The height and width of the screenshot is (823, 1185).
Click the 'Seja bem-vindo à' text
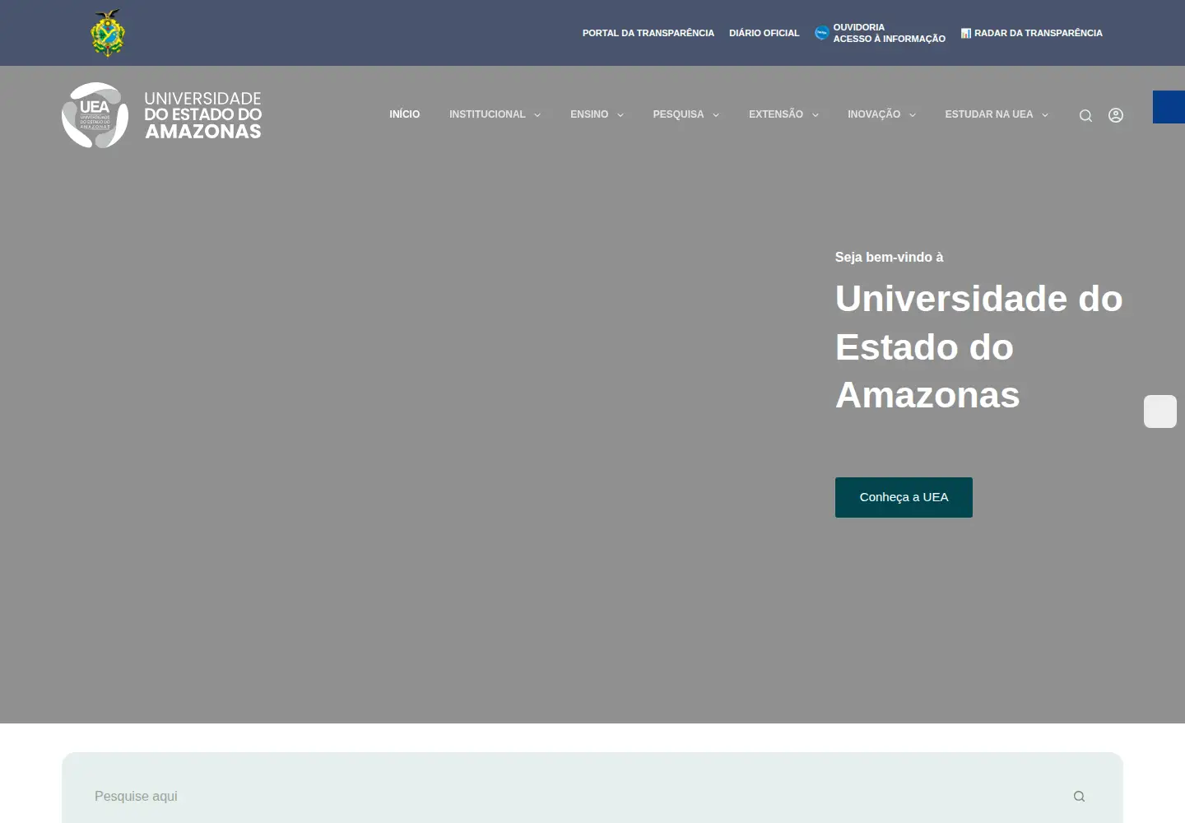pos(889,258)
